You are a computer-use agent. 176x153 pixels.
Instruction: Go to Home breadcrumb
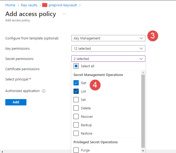point(10,5)
